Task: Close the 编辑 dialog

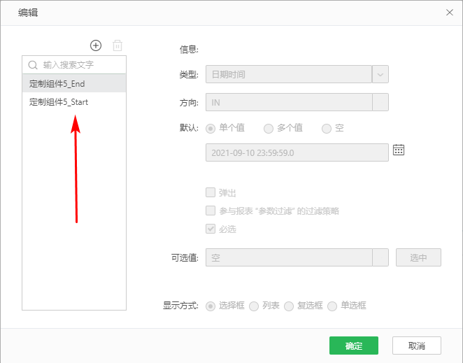Action: [x=449, y=12]
